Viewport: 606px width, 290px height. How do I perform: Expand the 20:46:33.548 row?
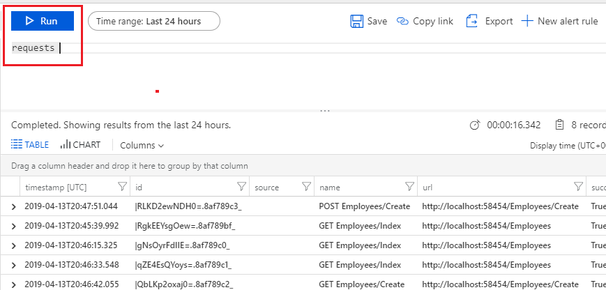pyautogui.click(x=13, y=266)
